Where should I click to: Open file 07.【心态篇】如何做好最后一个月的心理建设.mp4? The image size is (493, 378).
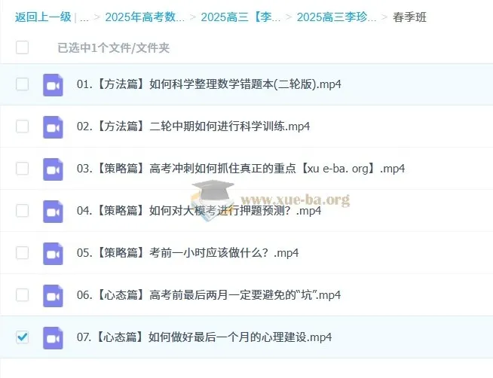coord(204,337)
